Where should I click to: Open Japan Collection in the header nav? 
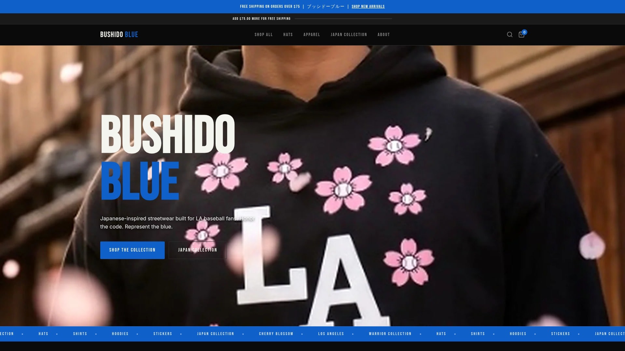tap(349, 34)
